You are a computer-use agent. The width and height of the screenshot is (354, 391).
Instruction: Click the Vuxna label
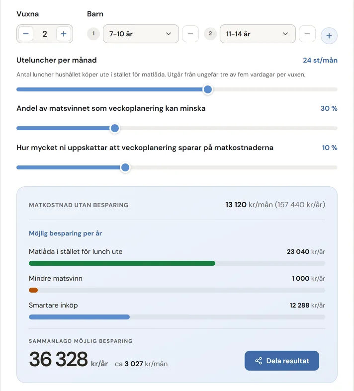pyautogui.click(x=28, y=14)
